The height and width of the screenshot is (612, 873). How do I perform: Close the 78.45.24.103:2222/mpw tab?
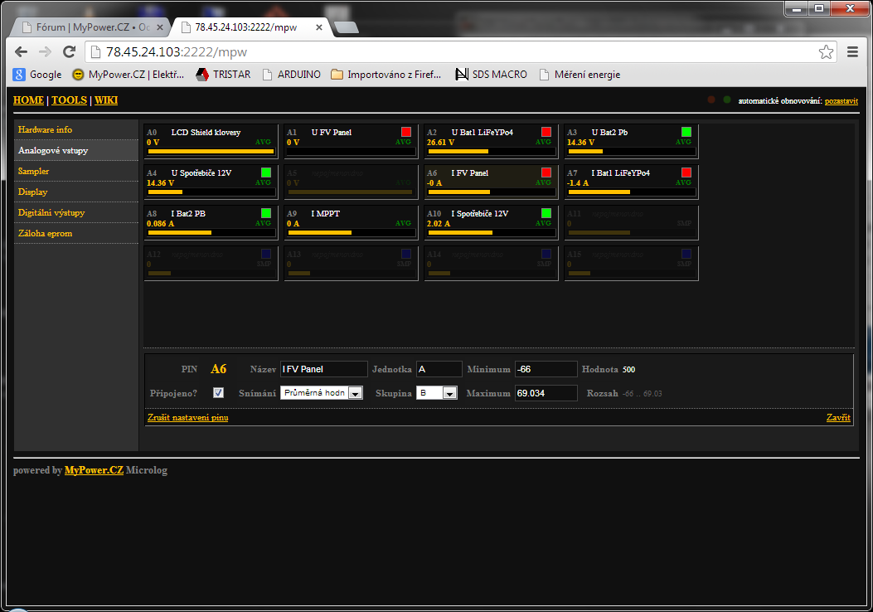click(319, 27)
